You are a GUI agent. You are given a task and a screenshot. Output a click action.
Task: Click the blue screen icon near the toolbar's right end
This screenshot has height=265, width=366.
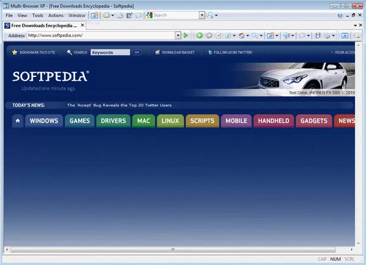345,35
